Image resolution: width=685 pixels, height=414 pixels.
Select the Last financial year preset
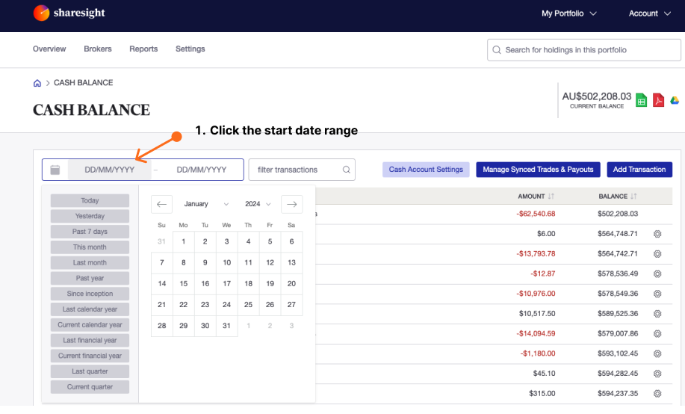90,341
